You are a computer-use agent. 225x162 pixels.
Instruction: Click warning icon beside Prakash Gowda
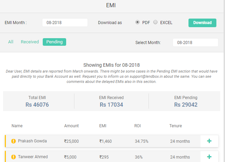pyautogui.click(x=14, y=141)
